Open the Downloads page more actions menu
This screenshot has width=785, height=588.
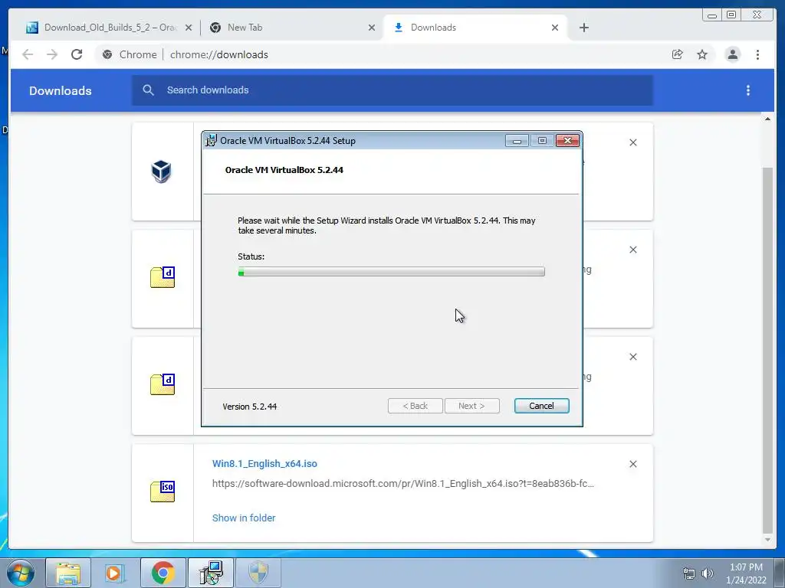tap(748, 90)
